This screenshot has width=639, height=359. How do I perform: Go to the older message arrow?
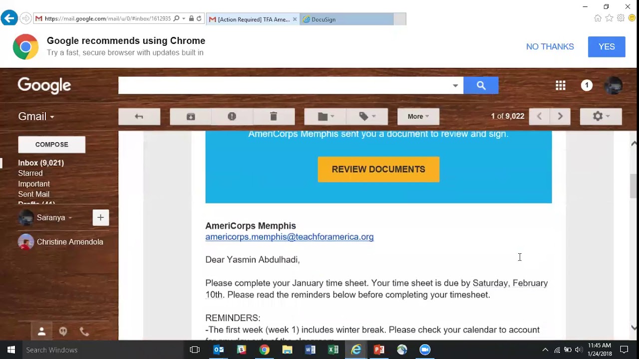tap(560, 116)
